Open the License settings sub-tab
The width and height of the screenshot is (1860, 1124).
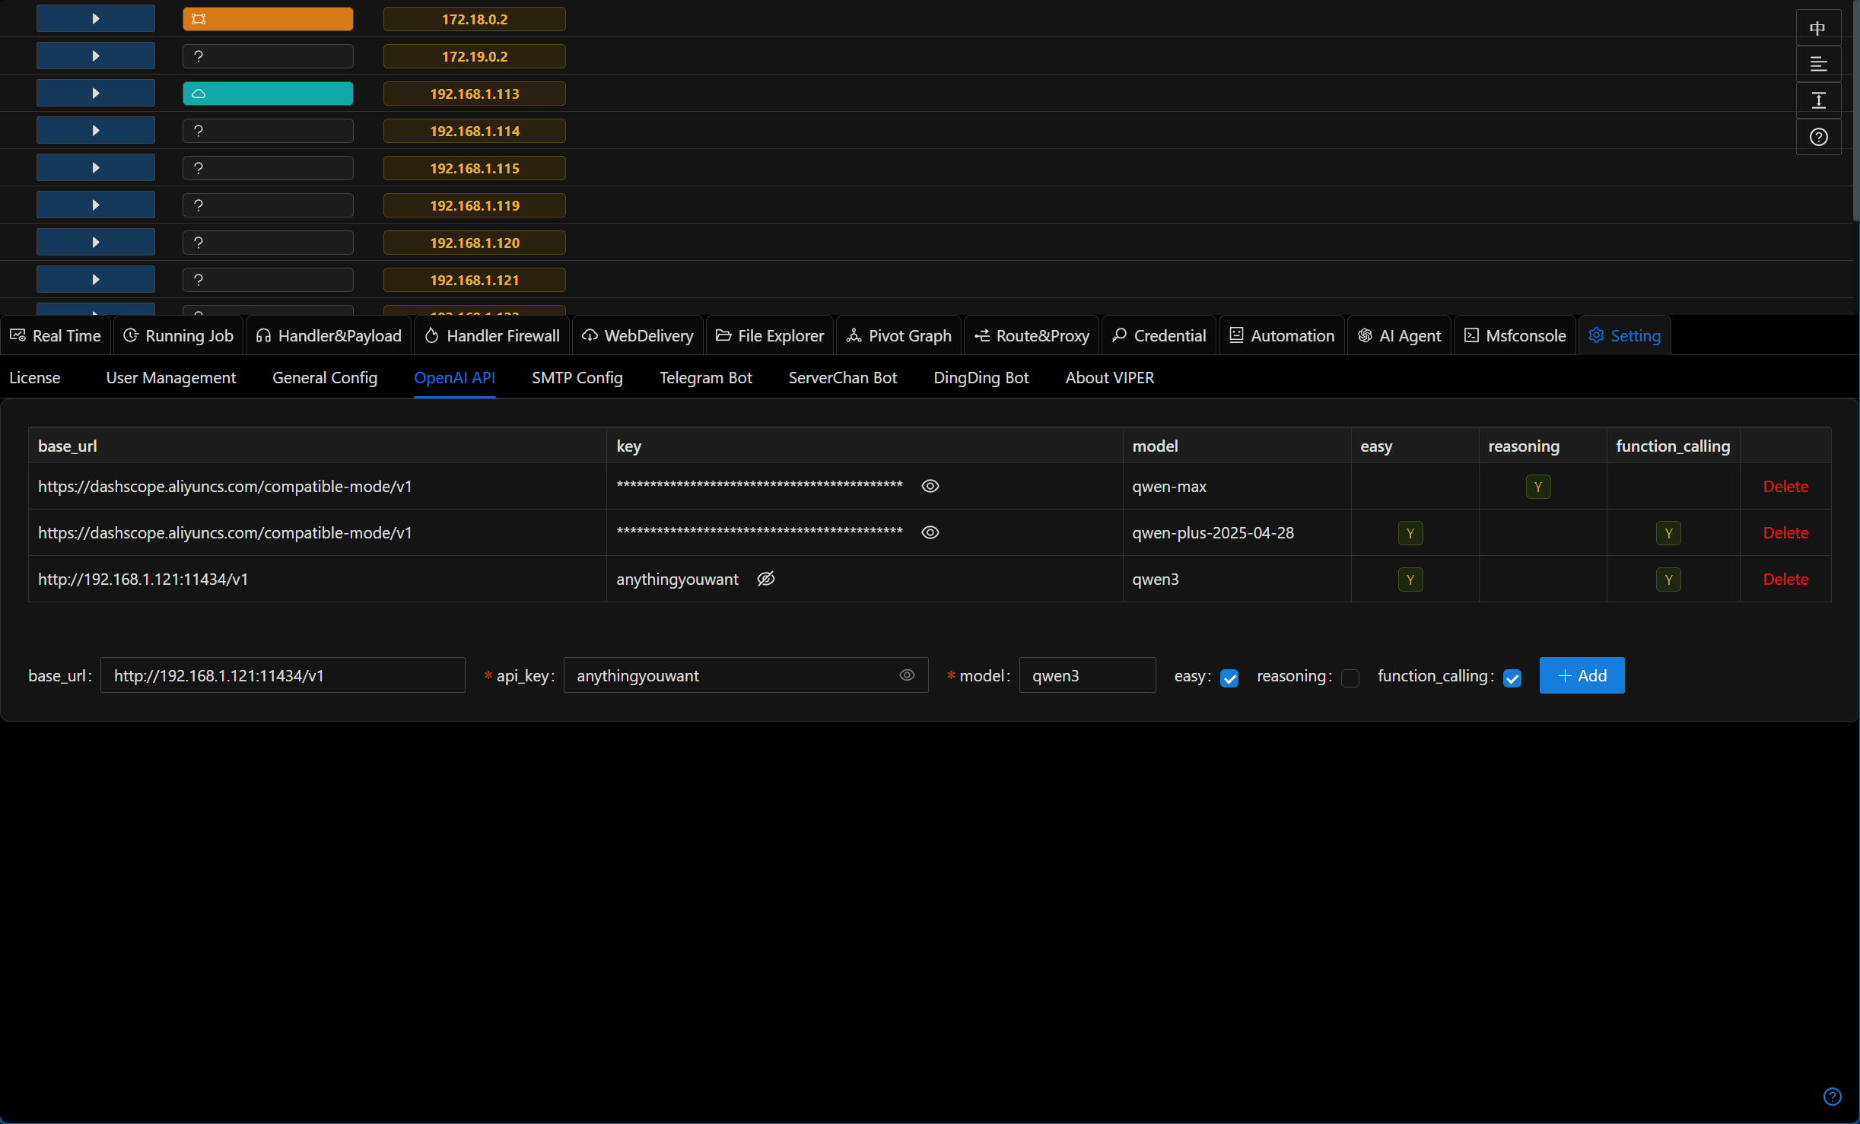click(x=35, y=378)
